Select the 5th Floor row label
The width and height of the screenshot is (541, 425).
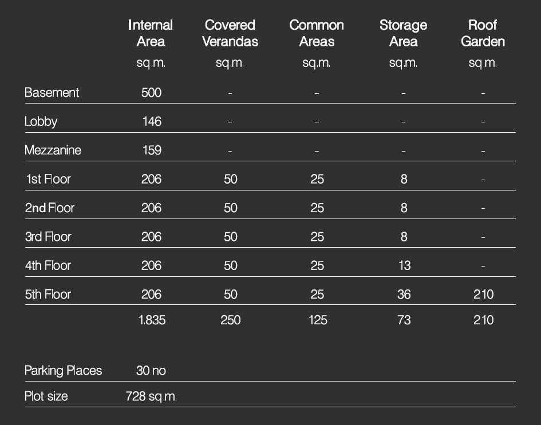(48, 295)
